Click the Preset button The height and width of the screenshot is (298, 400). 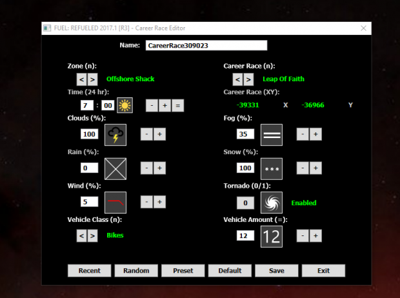(183, 270)
